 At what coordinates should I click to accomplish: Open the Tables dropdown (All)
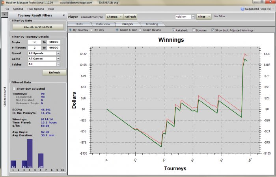pos(44,64)
